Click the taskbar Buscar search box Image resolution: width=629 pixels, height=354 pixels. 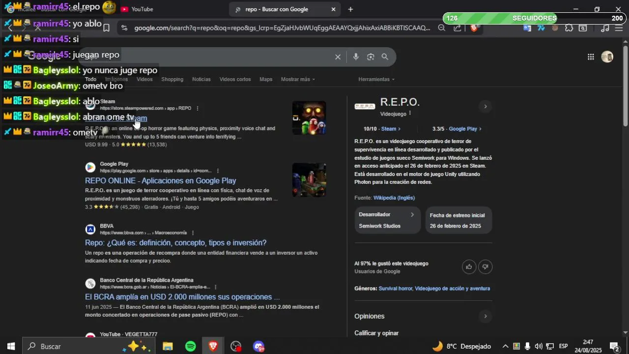click(x=88, y=346)
